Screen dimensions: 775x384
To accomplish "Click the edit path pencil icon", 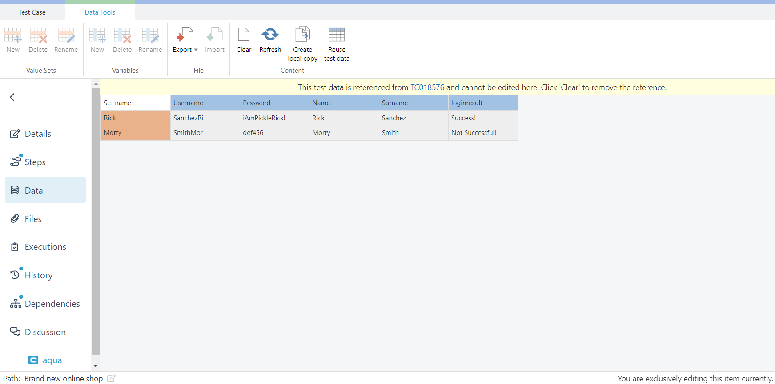I will [111, 378].
